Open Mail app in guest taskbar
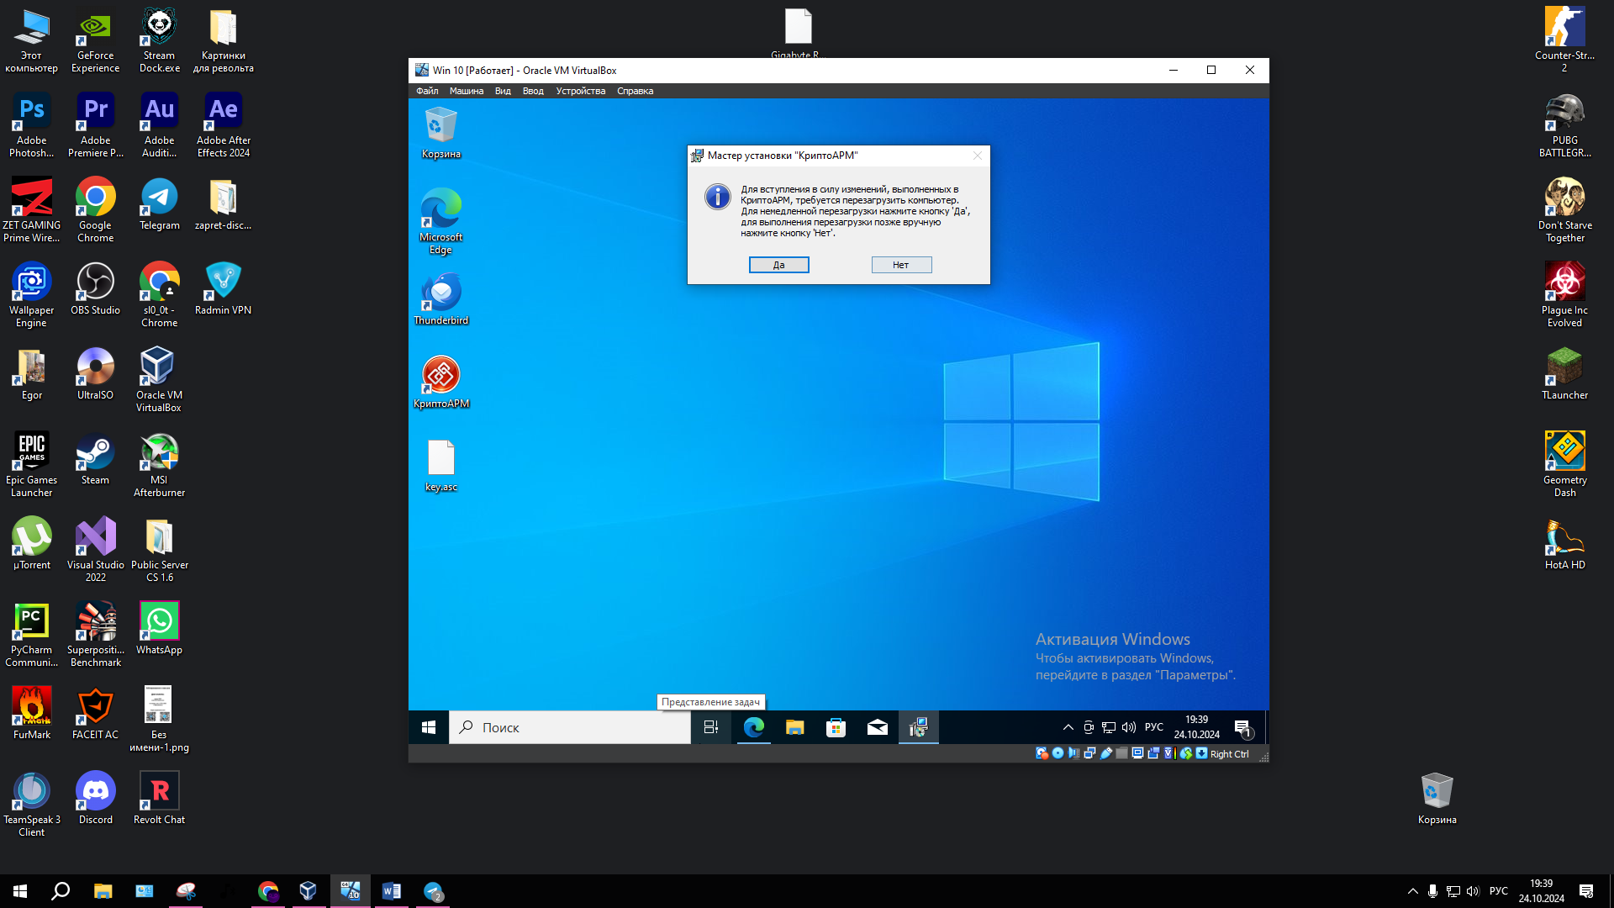This screenshot has height=908, width=1614. coord(878,727)
